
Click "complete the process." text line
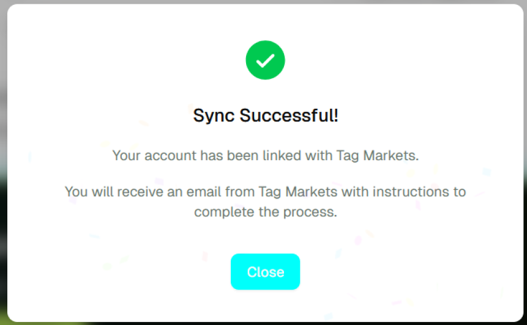pyautogui.click(x=266, y=213)
